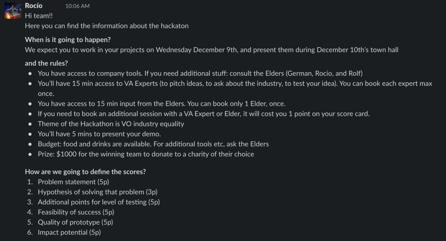446x241 pixels.
Task: Click the bullet about costing 1 point
Action: click(203, 114)
